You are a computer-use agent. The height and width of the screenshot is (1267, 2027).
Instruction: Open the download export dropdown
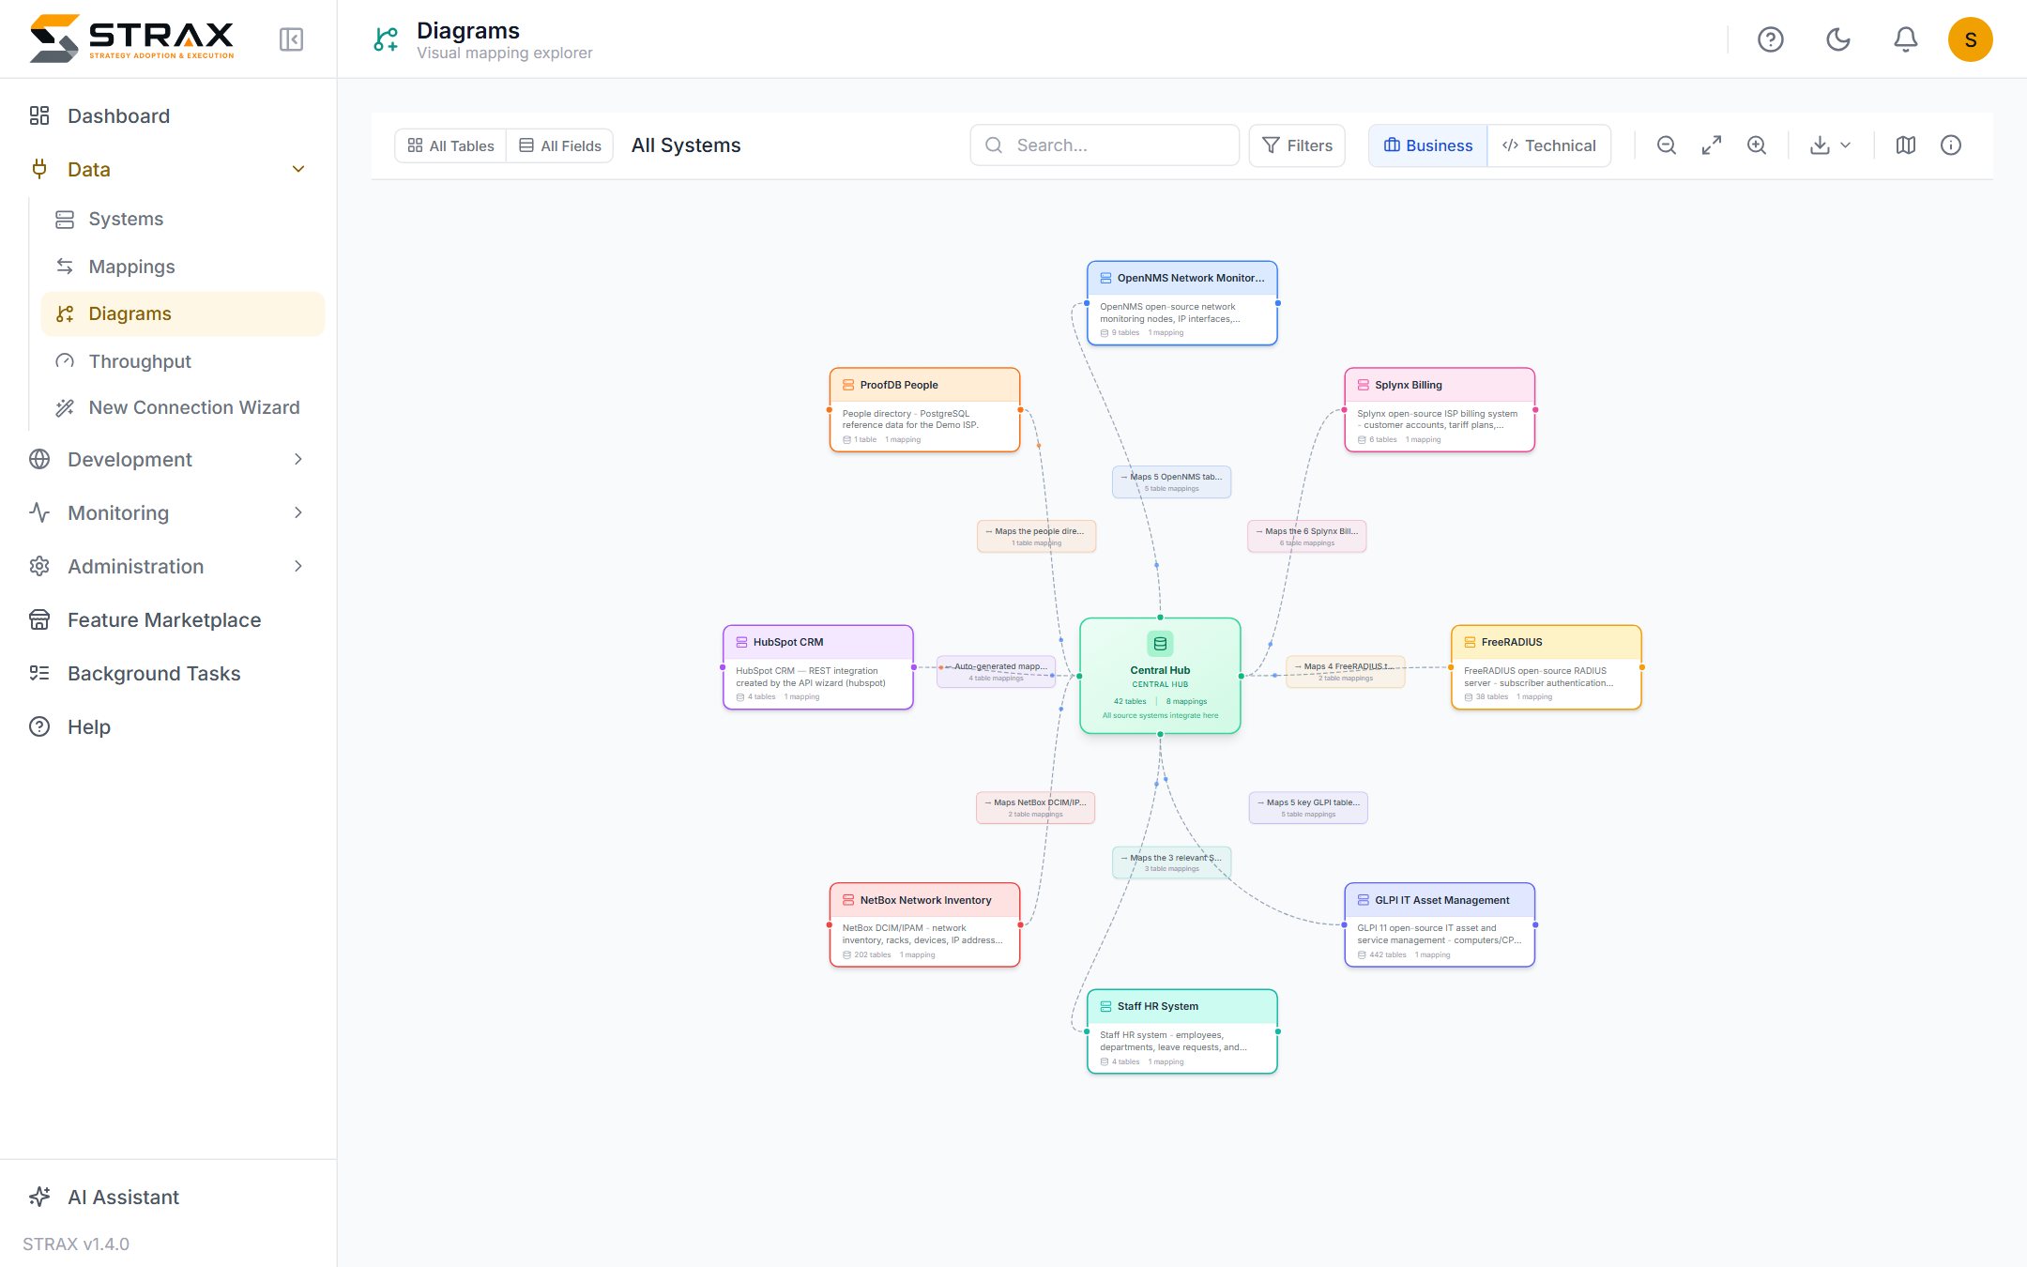point(1830,145)
